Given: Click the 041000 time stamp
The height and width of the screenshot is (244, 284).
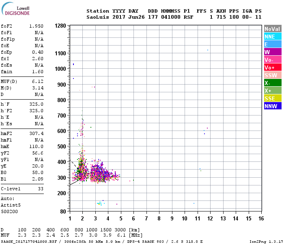Looking at the screenshot, I should coord(171,17).
